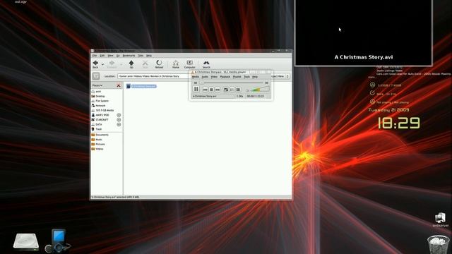The image size is (452, 254).
Task: Open the Edit menu in file browser
Action: coord(102,56)
